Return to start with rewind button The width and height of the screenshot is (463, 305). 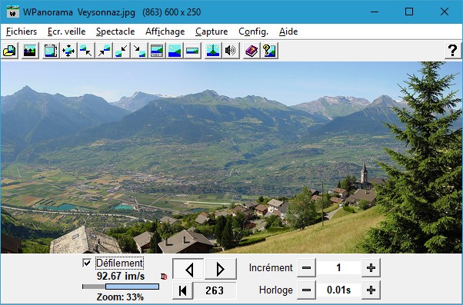183,290
